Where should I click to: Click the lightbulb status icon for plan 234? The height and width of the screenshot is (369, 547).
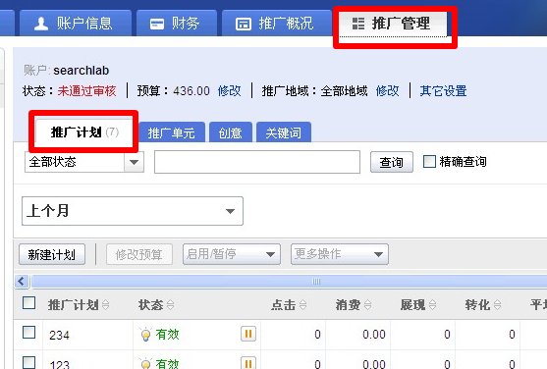pyautogui.click(x=145, y=335)
